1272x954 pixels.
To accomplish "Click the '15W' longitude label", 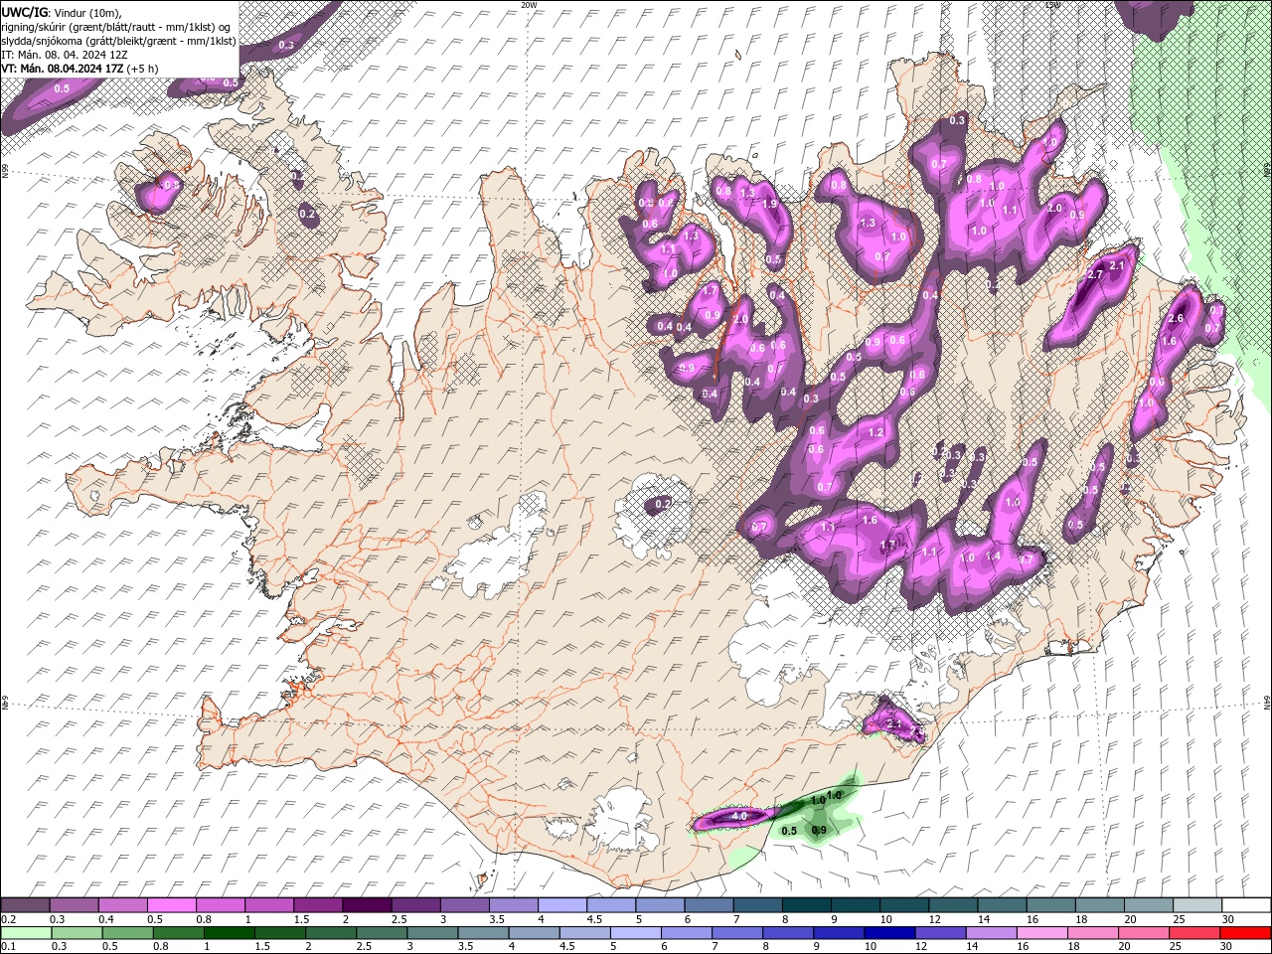I will pyautogui.click(x=1053, y=5).
